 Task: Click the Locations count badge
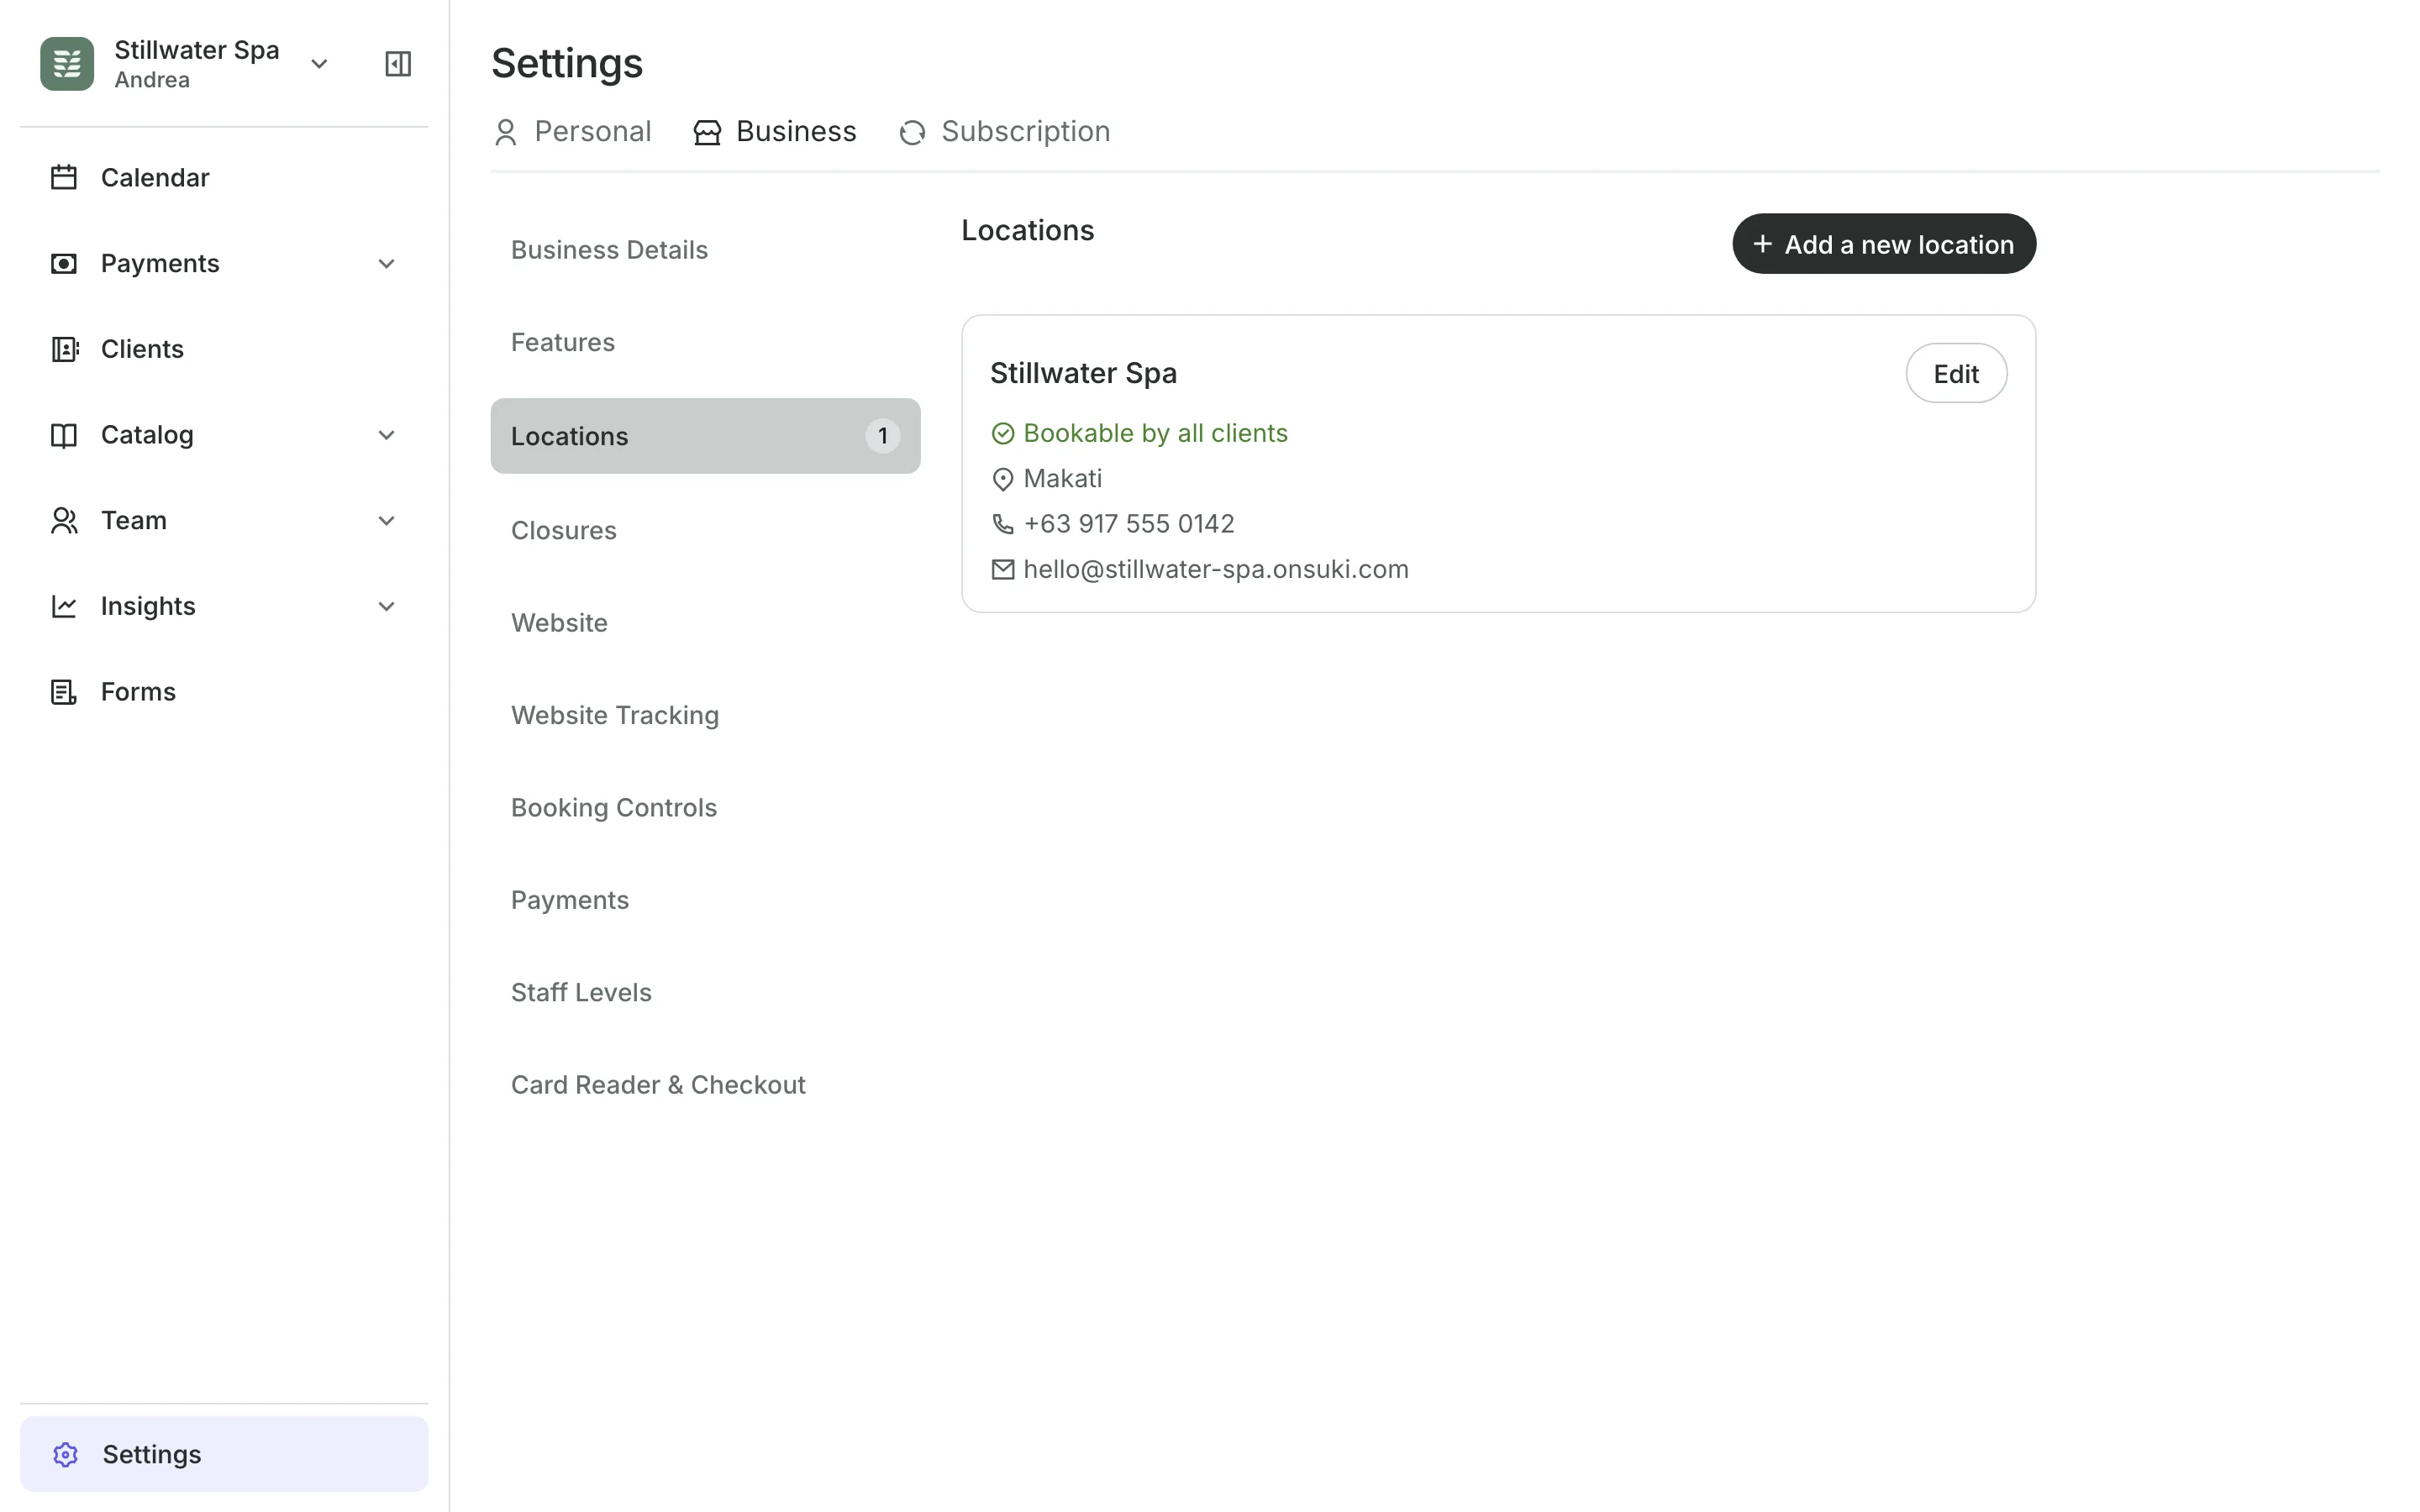882,436
